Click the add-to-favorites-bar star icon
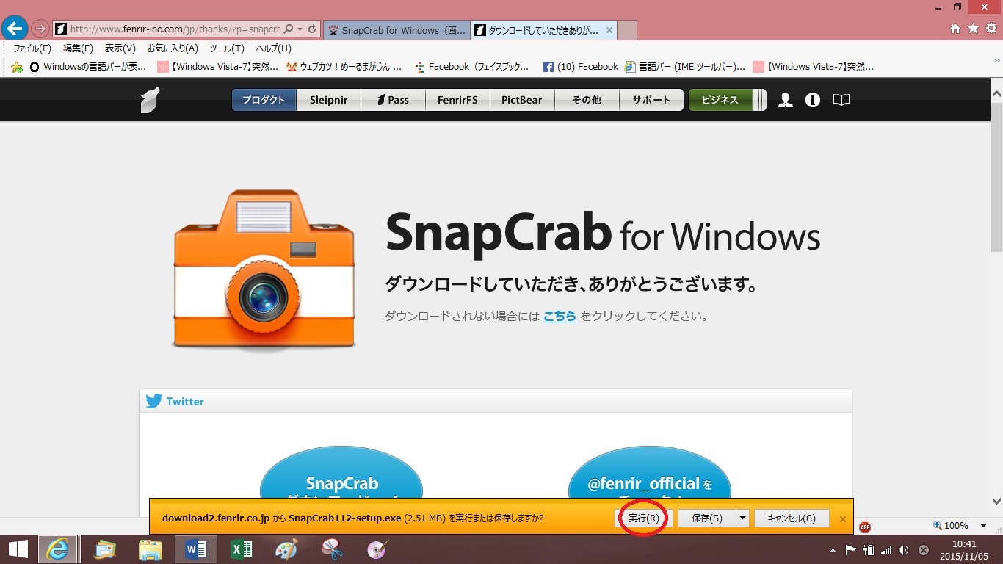1003x564 pixels. point(17,67)
